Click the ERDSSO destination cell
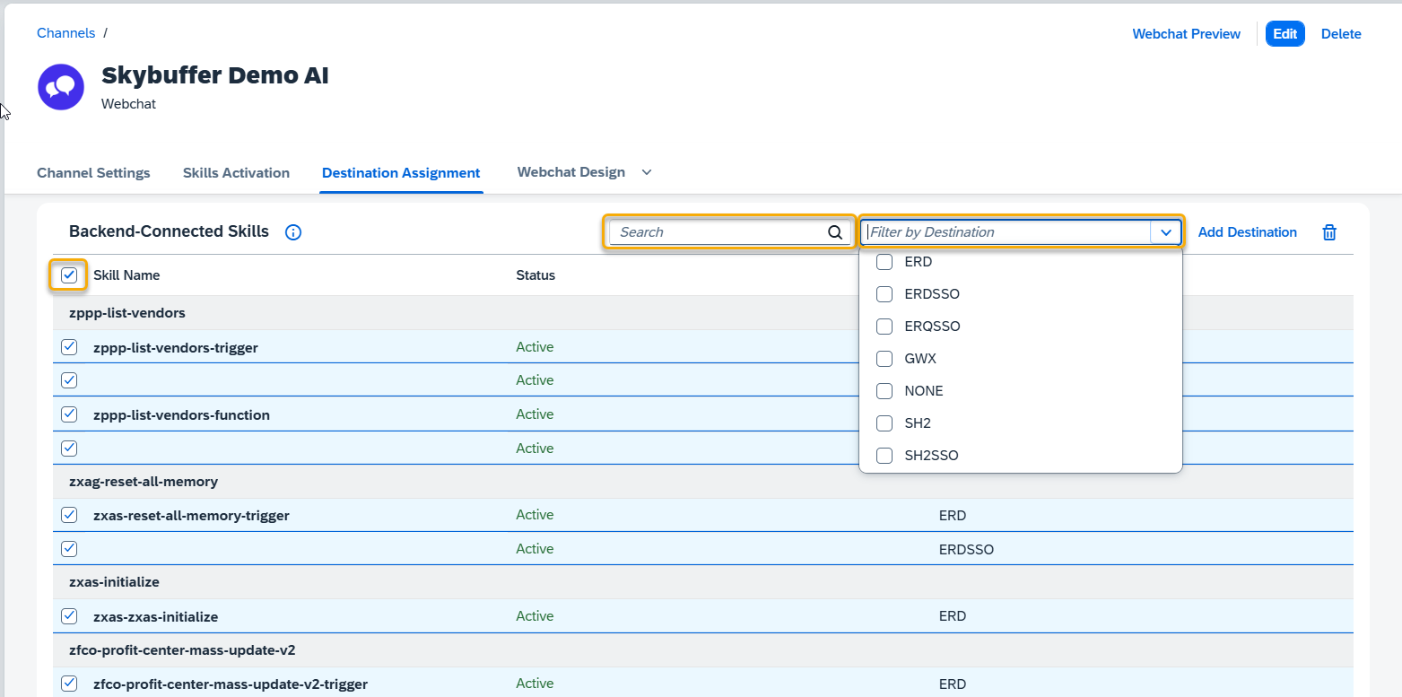The width and height of the screenshot is (1402, 697). point(966,549)
